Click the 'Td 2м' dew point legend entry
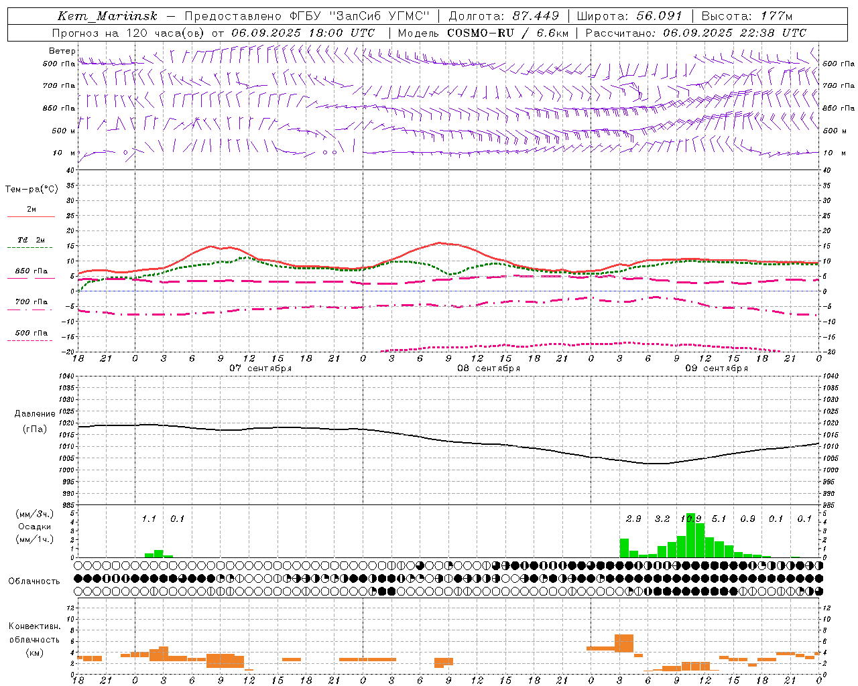 (x=31, y=240)
